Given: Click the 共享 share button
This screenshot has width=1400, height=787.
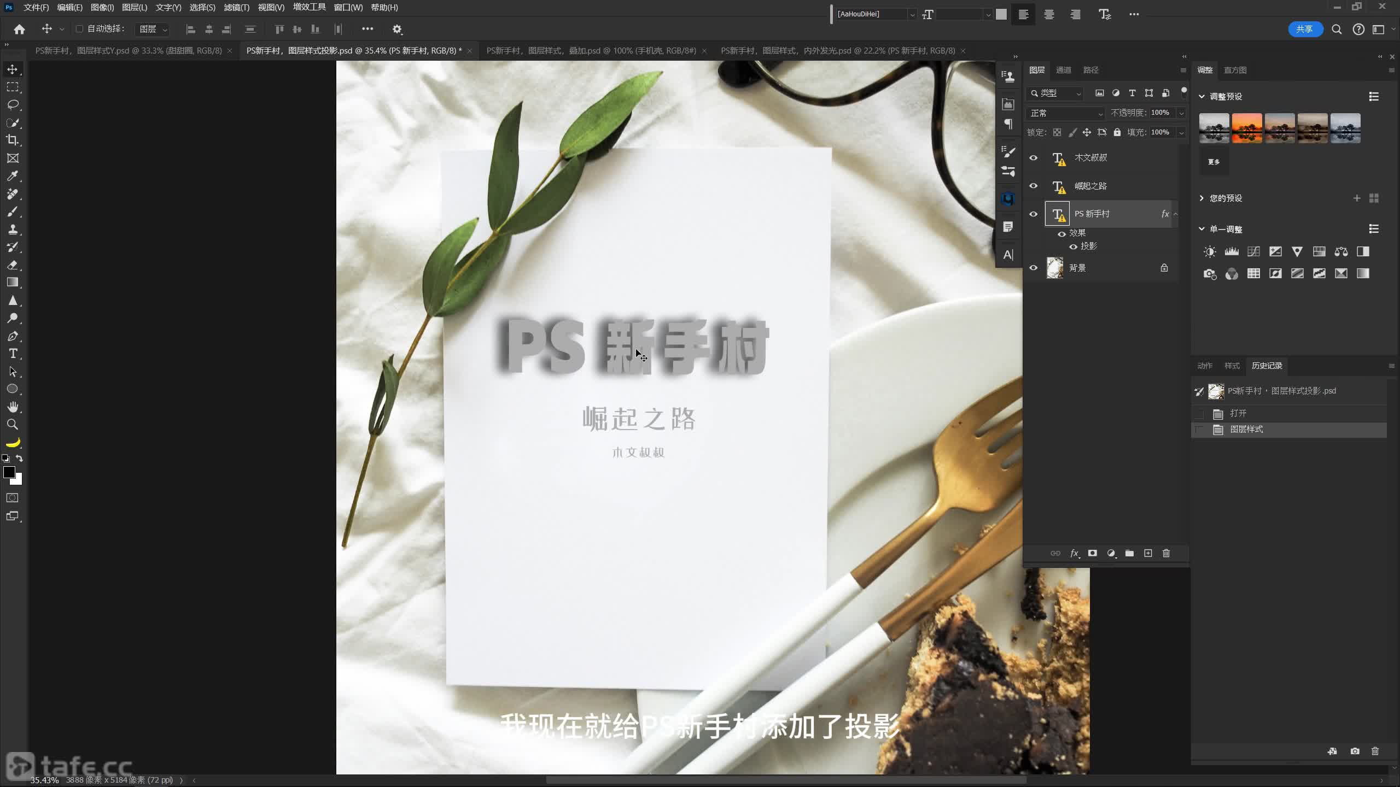Looking at the screenshot, I should [x=1305, y=29].
